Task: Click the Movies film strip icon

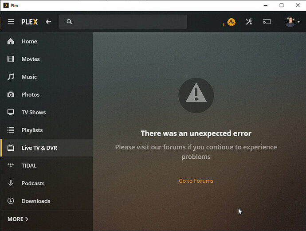Action: coord(11,59)
